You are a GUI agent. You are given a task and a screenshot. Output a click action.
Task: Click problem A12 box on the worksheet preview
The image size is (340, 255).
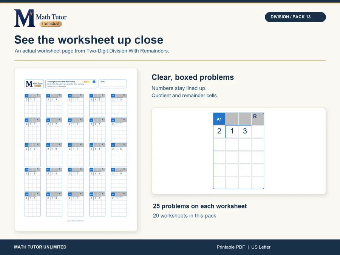click(54, 155)
